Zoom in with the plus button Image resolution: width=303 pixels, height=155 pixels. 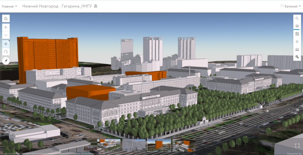[x=6, y=27]
